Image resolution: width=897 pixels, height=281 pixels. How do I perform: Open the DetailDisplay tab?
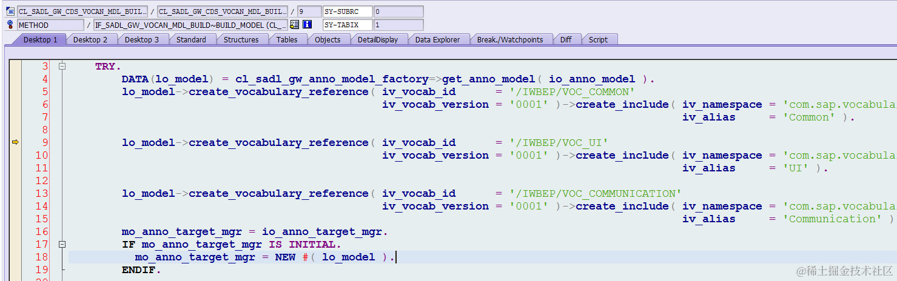(377, 39)
